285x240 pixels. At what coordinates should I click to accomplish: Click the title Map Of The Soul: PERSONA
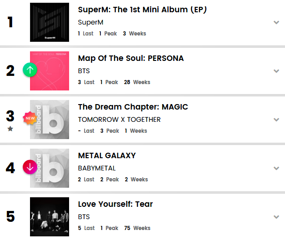pyautogui.click(x=131, y=58)
